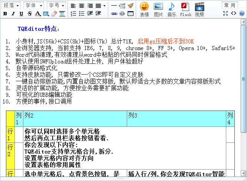Open the editor help question icon
The height and width of the screenshot is (181, 247).
[241, 13]
